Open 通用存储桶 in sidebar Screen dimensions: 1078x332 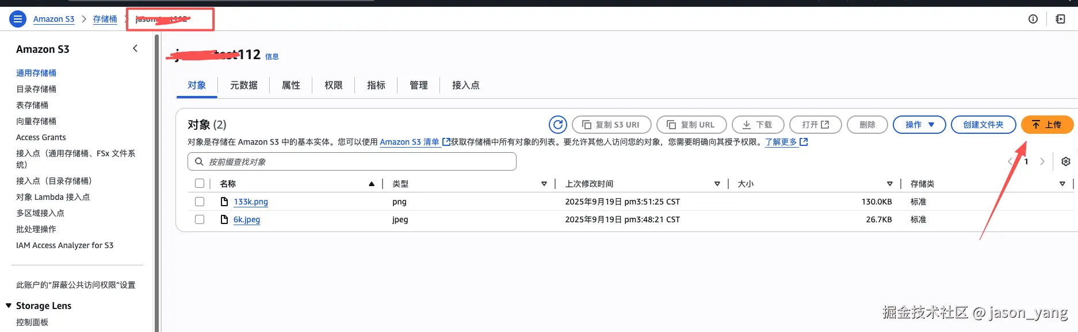pos(36,73)
